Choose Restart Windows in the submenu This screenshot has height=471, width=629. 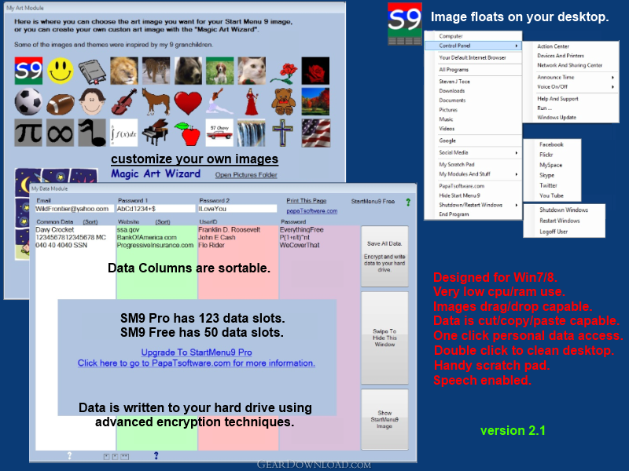(560, 221)
